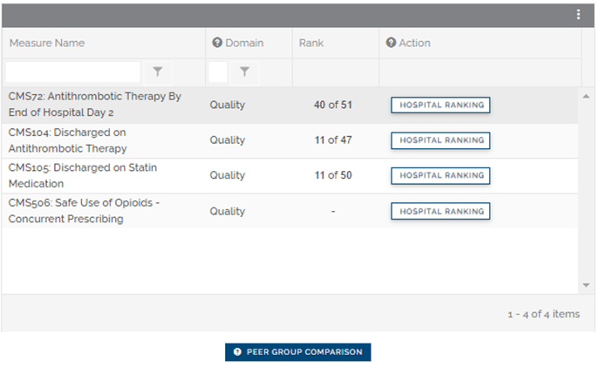The width and height of the screenshot is (600, 367).
Task: Select the CMS506 Safe Use of Opioids name
Action: [84, 211]
